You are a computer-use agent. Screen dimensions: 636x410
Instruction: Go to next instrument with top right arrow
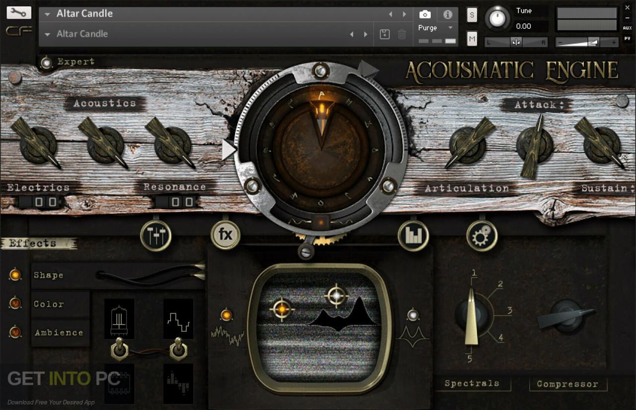(404, 14)
